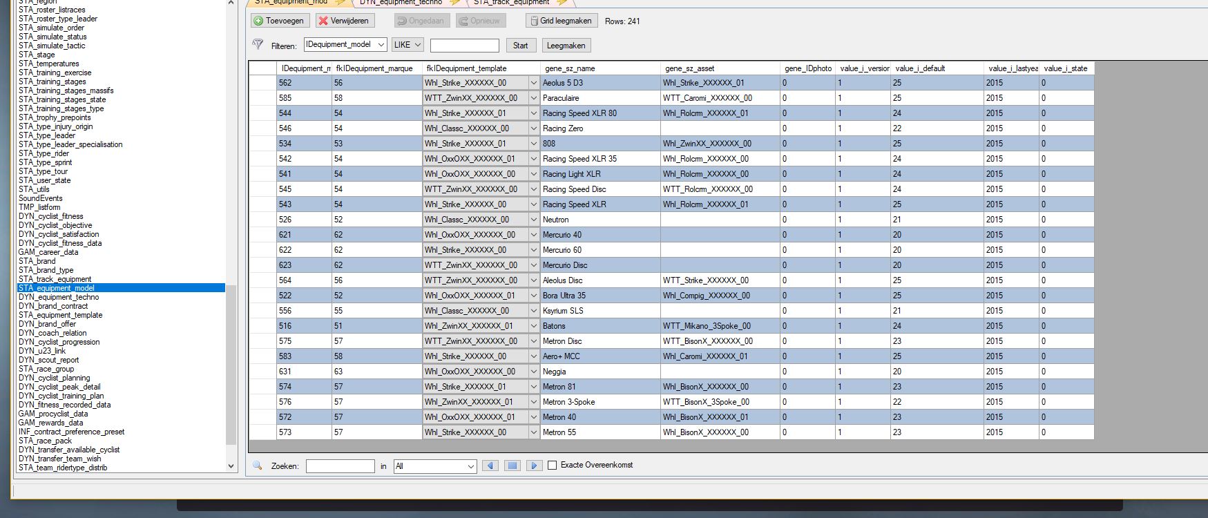Select STA_equipment_template in the table list
This screenshot has height=518, width=1208.
(61, 315)
